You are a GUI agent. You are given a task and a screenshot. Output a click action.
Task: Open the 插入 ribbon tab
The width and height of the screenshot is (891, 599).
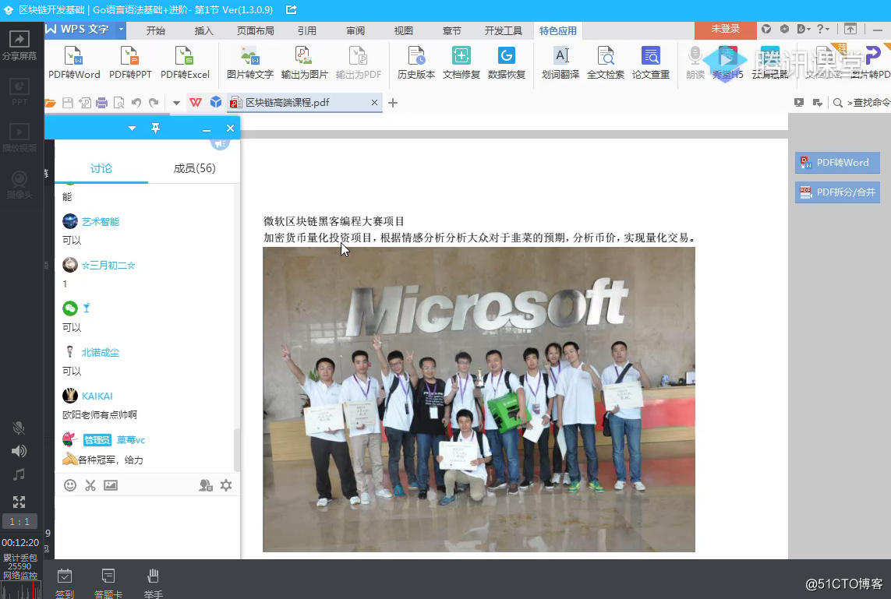click(x=204, y=30)
